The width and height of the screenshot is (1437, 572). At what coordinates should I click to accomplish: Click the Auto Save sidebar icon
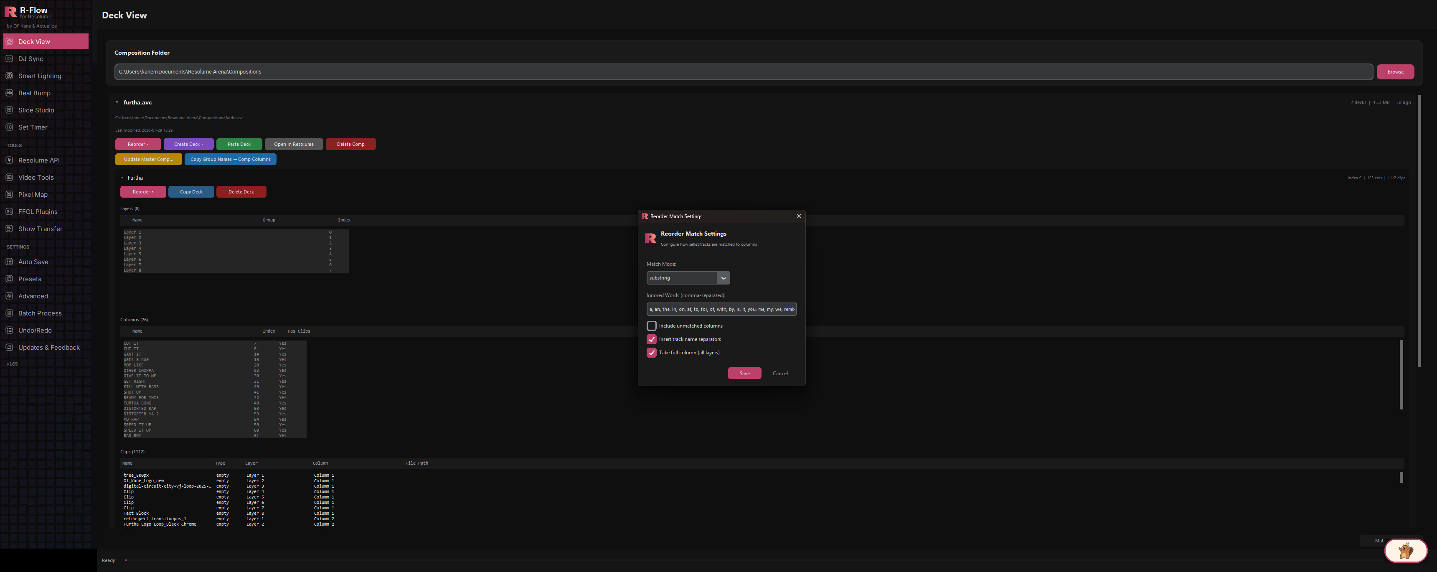(9, 262)
